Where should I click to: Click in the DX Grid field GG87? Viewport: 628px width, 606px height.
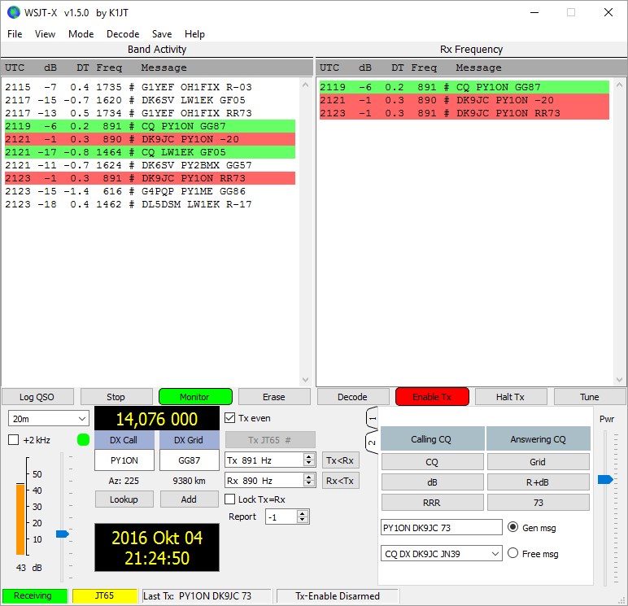point(189,460)
